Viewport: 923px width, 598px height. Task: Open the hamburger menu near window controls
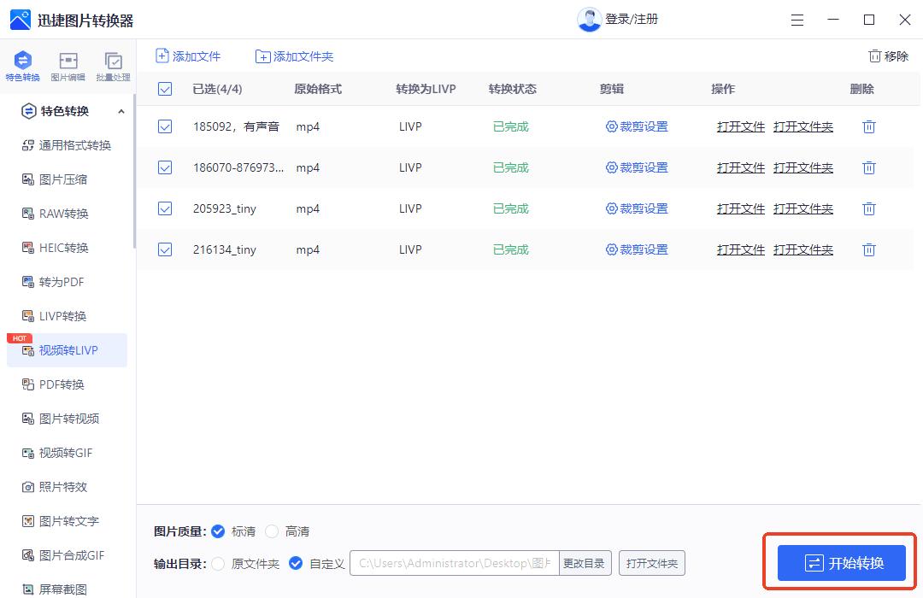[x=797, y=19]
